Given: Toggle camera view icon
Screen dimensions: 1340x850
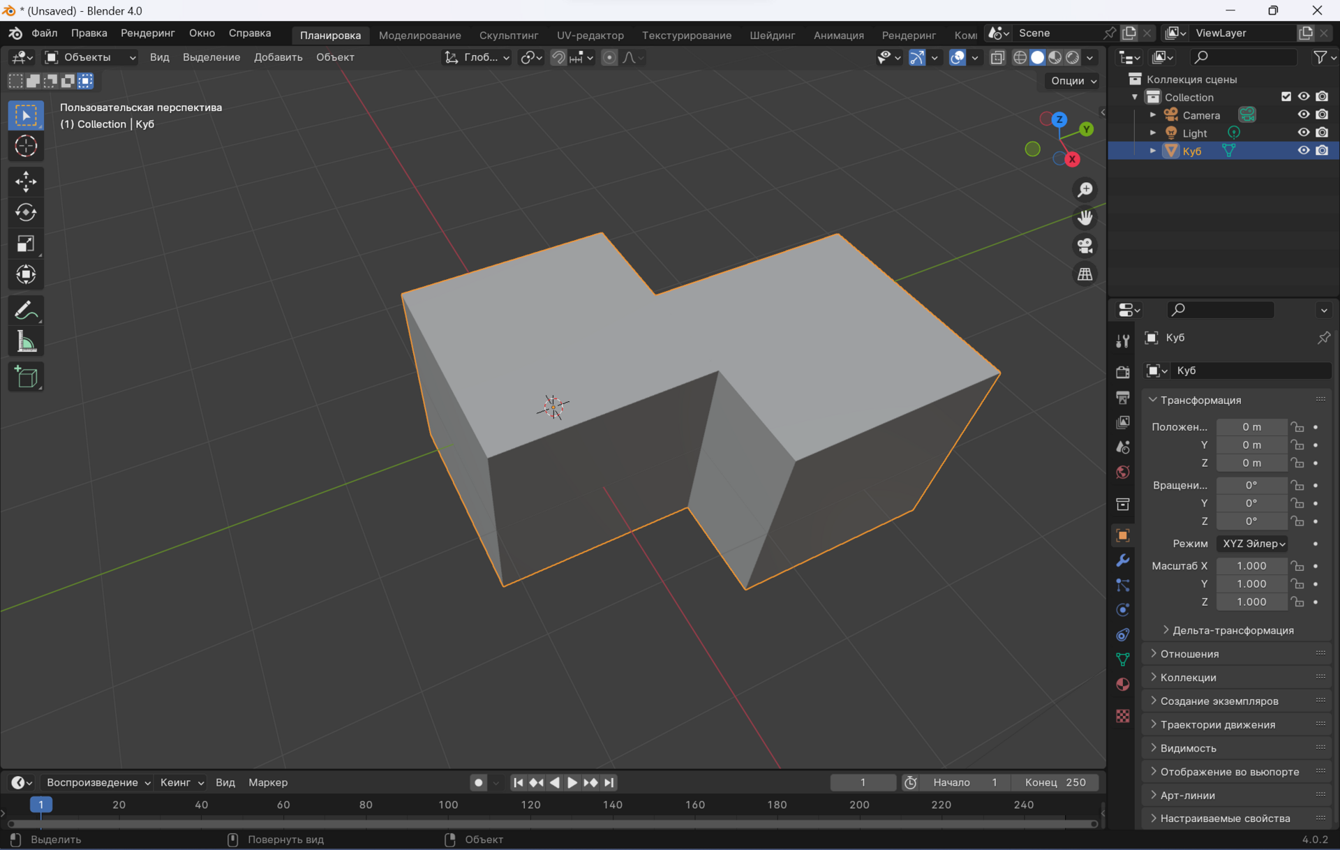Looking at the screenshot, I should pyautogui.click(x=1085, y=246).
